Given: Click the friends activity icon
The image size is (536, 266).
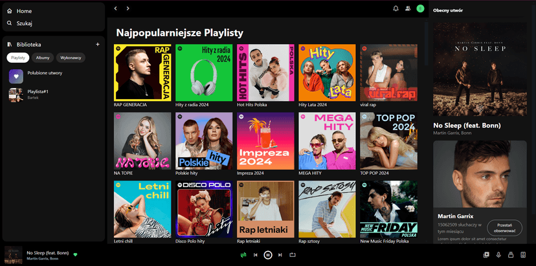Looking at the screenshot, I should tap(408, 8).
